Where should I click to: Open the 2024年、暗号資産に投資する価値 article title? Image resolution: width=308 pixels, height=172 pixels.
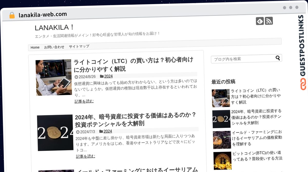pos(136,119)
